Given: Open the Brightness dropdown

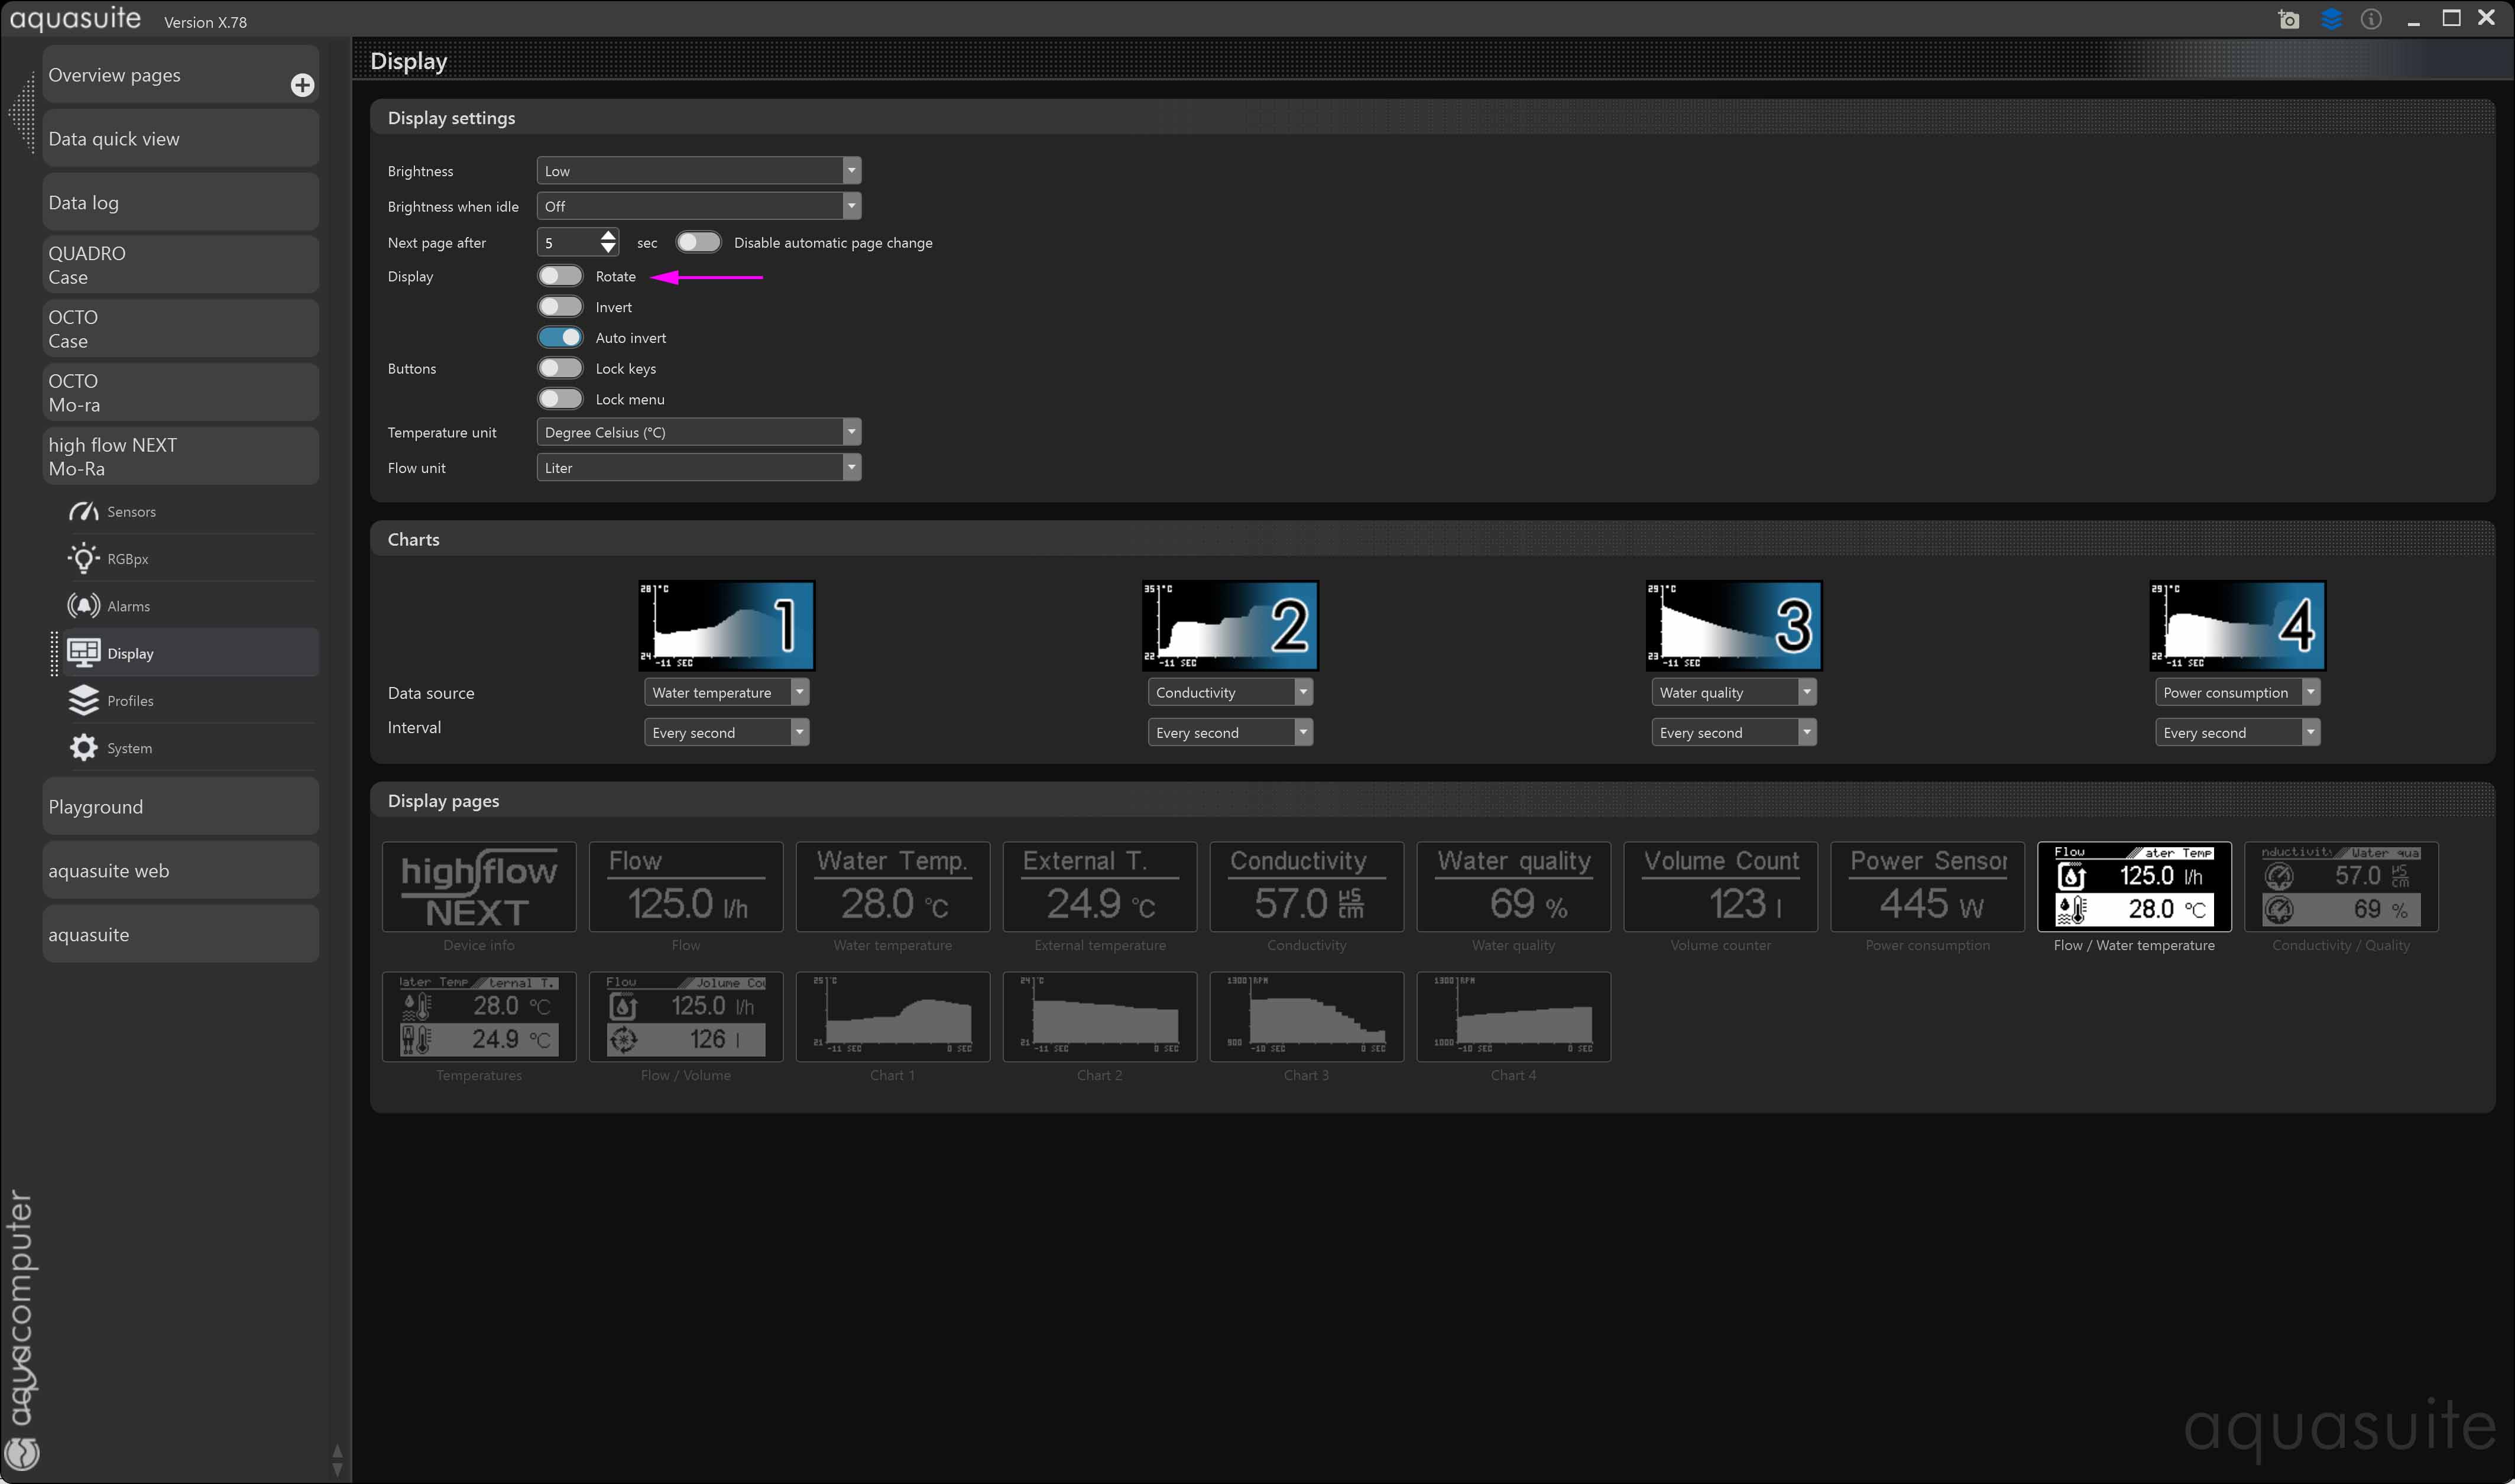Looking at the screenshot, I should (698, 171).
